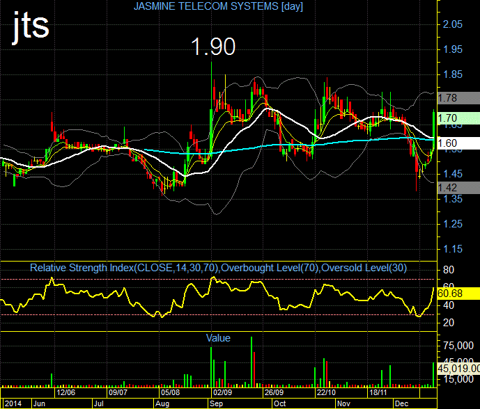Click the Oct month label
This screenshot has height=409, width=480.
point(279,404)
